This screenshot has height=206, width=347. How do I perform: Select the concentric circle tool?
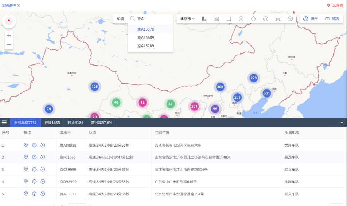[x=266, y=19]
